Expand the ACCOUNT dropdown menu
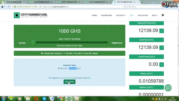 [121, 15]
